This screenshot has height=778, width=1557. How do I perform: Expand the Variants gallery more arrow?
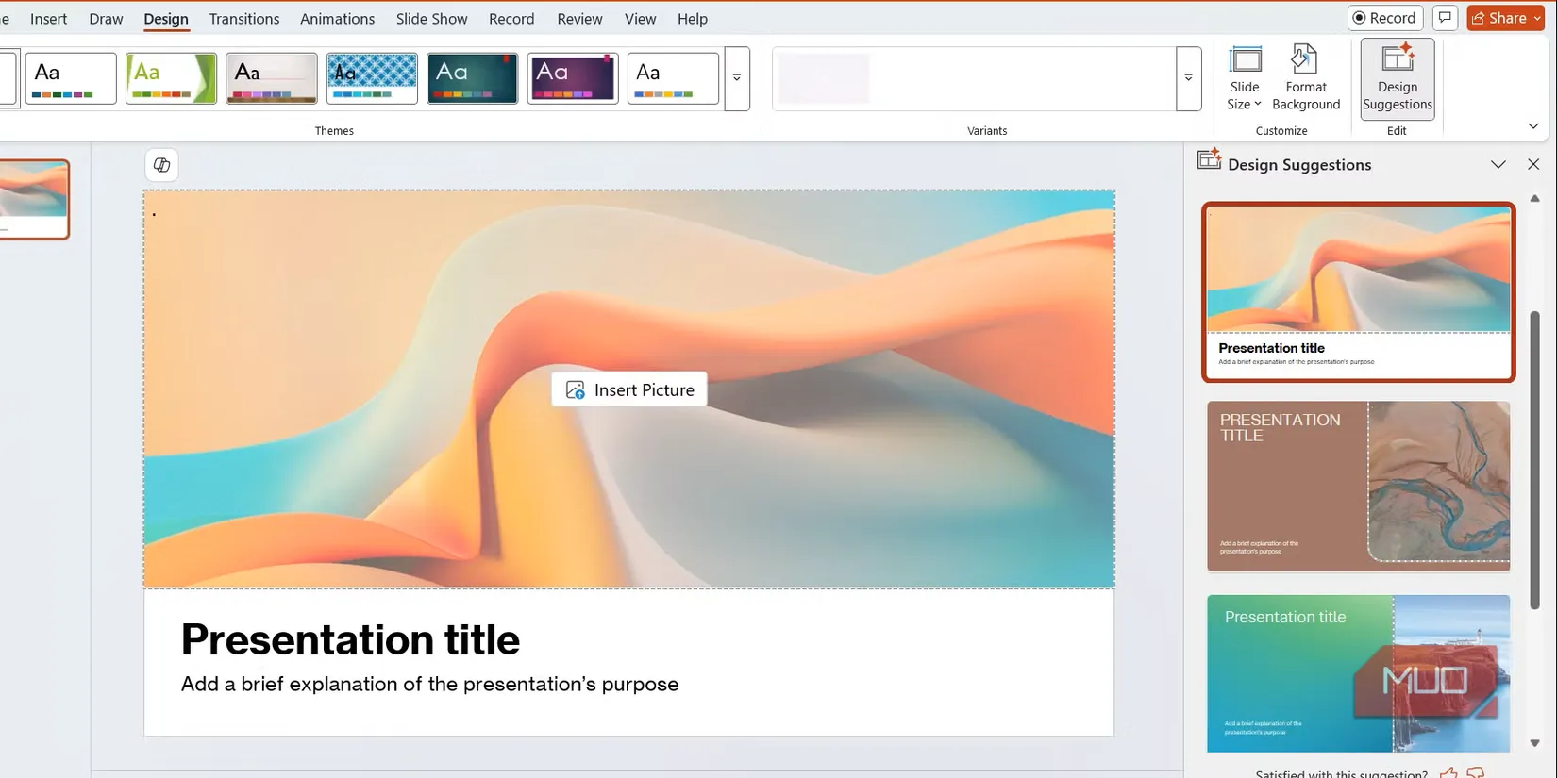pyautogui.click(x=1188, y=78)
